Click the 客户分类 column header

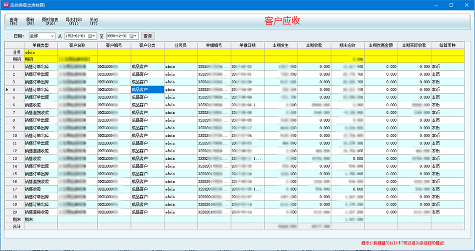[147, 45]
